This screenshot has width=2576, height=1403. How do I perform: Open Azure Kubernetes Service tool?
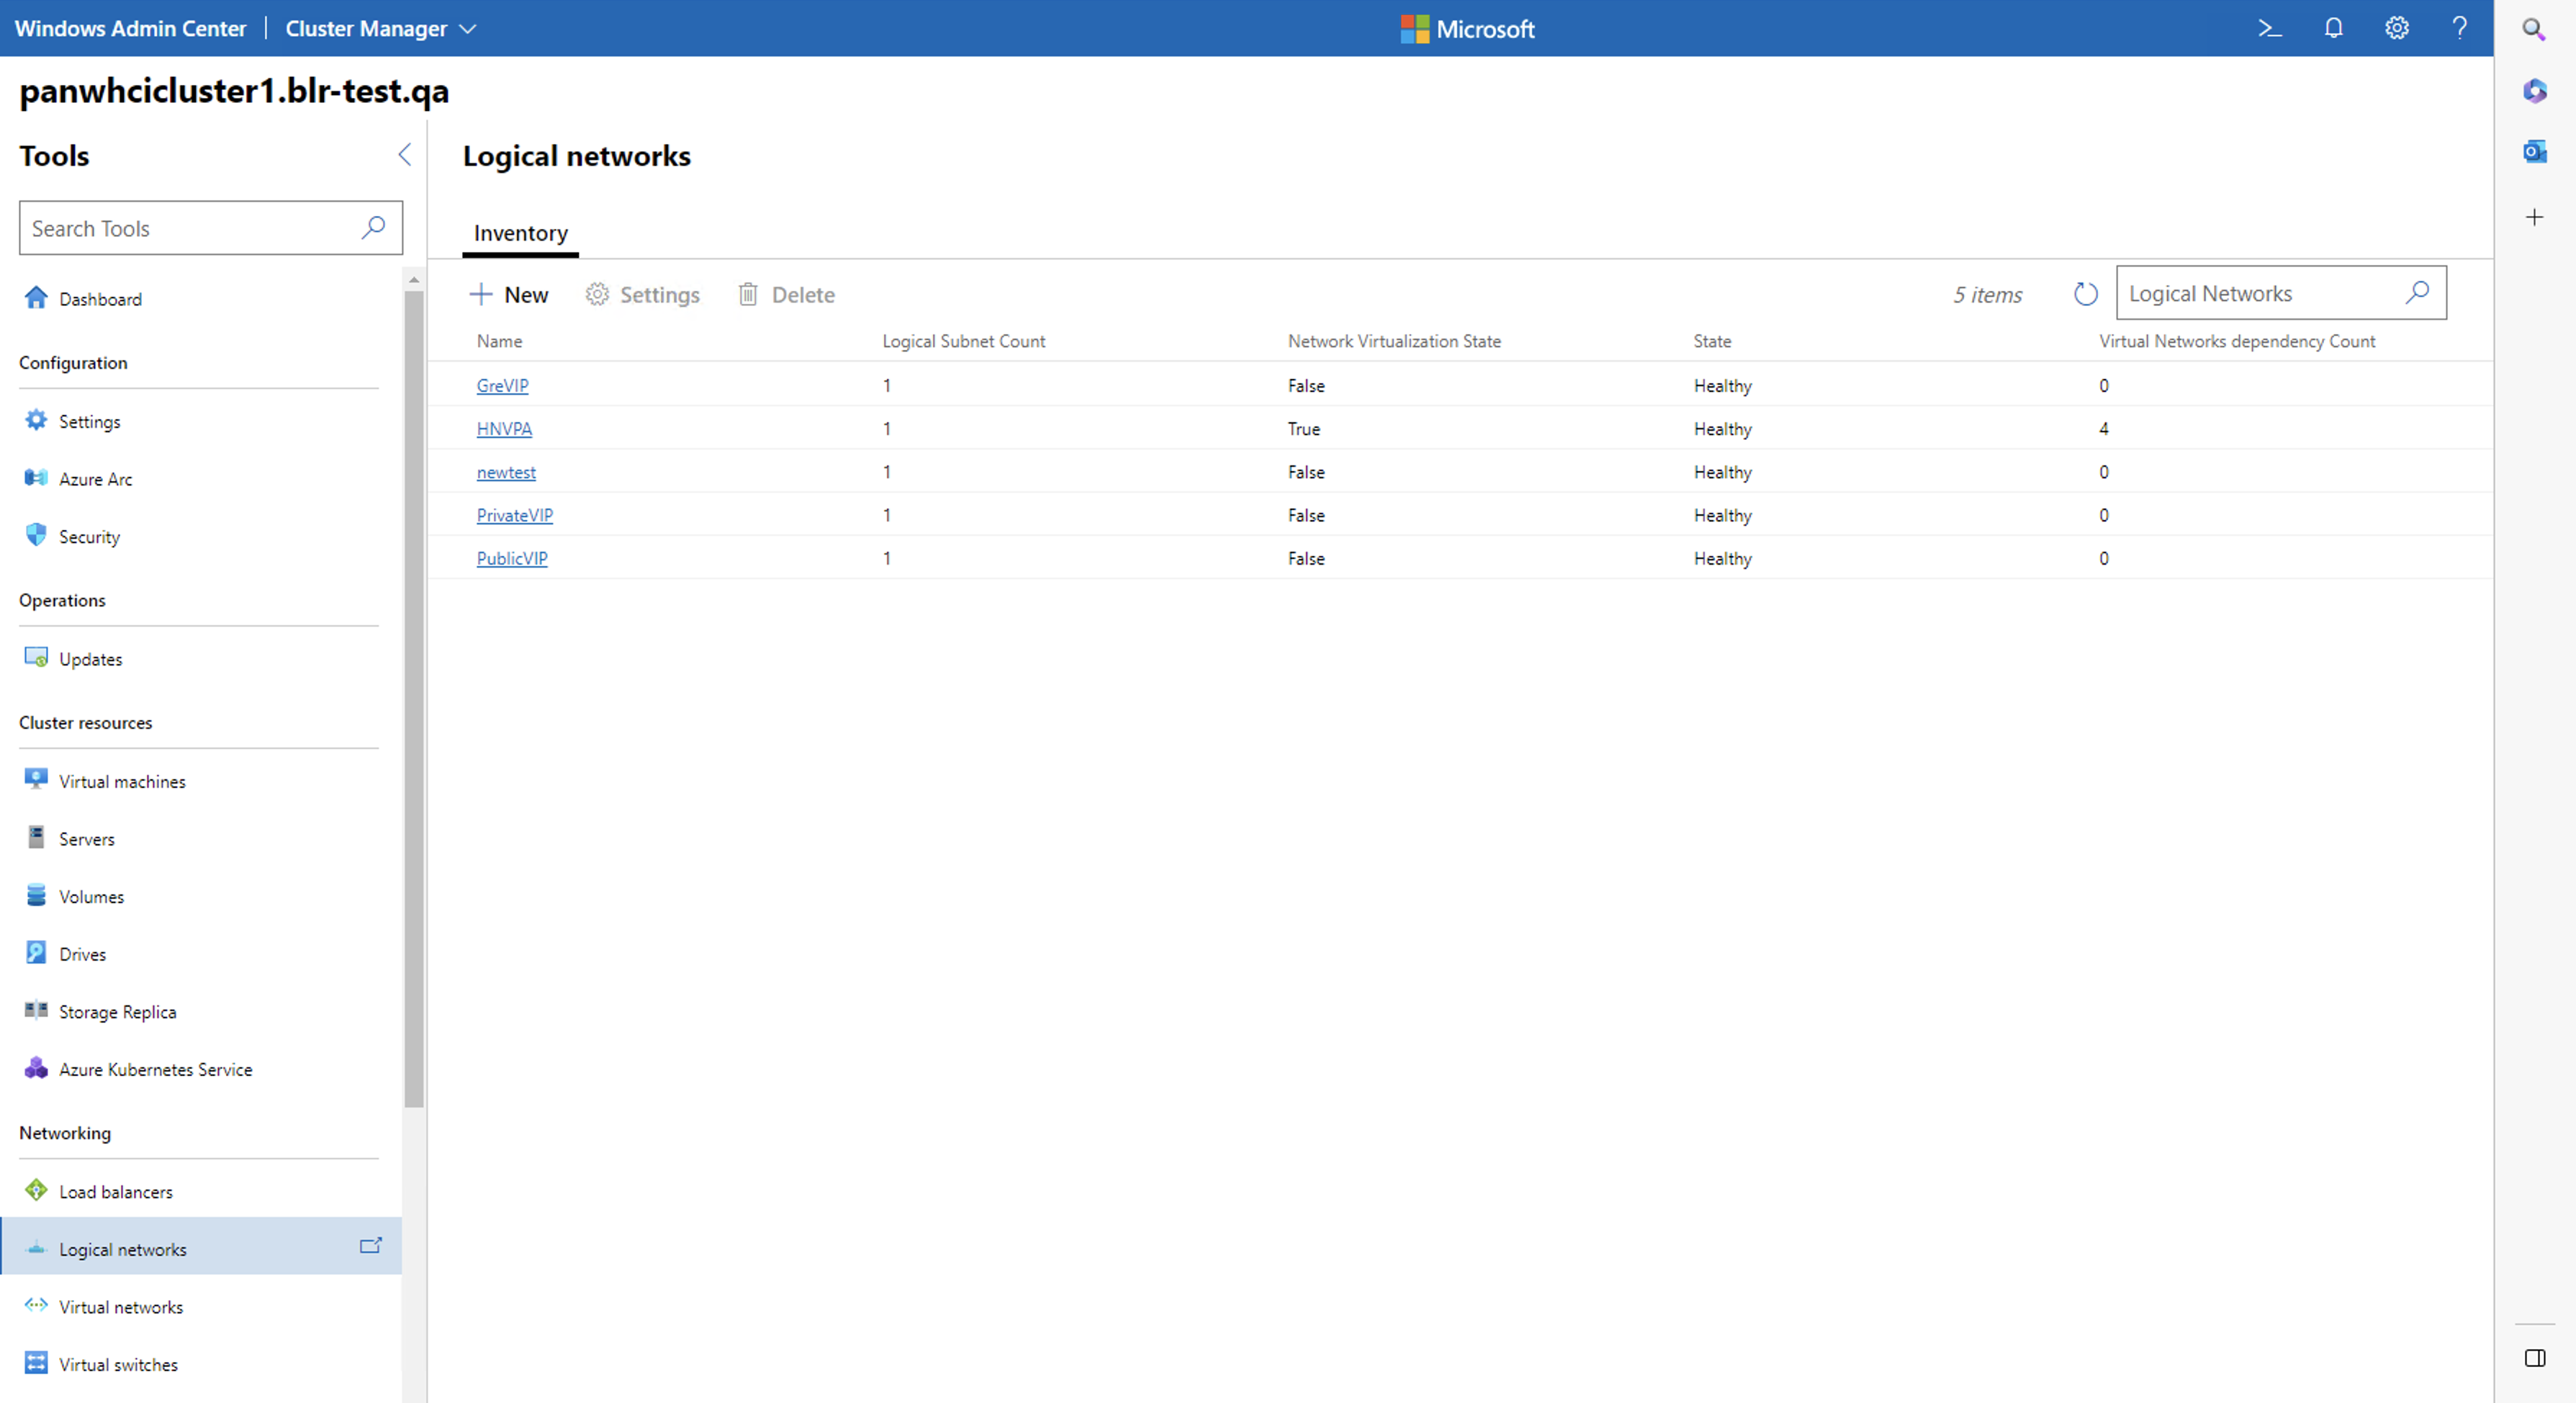pyautogui.click(x=155, y=1069)
